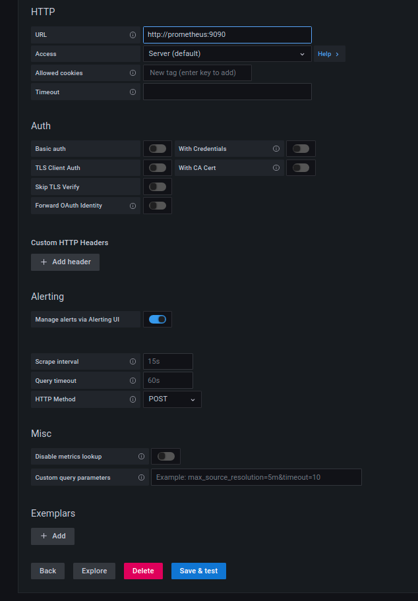This screenshot has height=601, width=418.
Task: Click the Query timeout info icon
Action: pyautogui.click(x=134, y=380)
